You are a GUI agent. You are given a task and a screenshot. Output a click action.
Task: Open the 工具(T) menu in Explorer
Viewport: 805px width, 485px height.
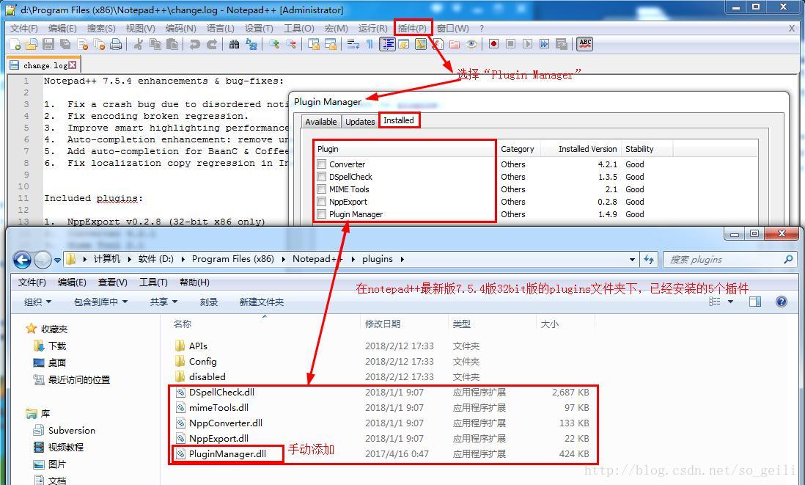pos(153,282)
